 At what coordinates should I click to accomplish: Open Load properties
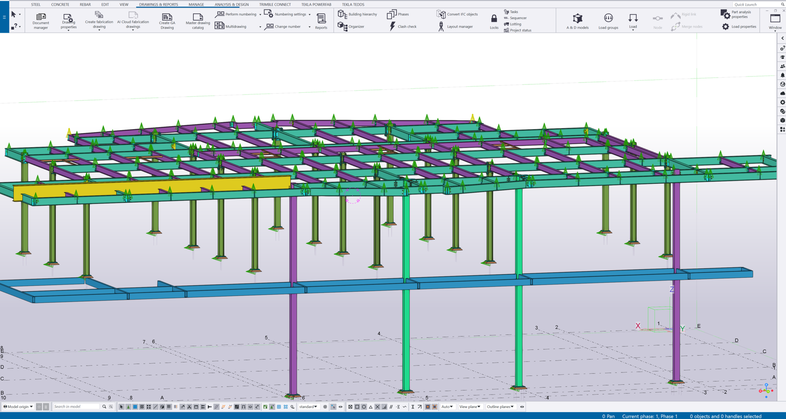pos(739,26)
